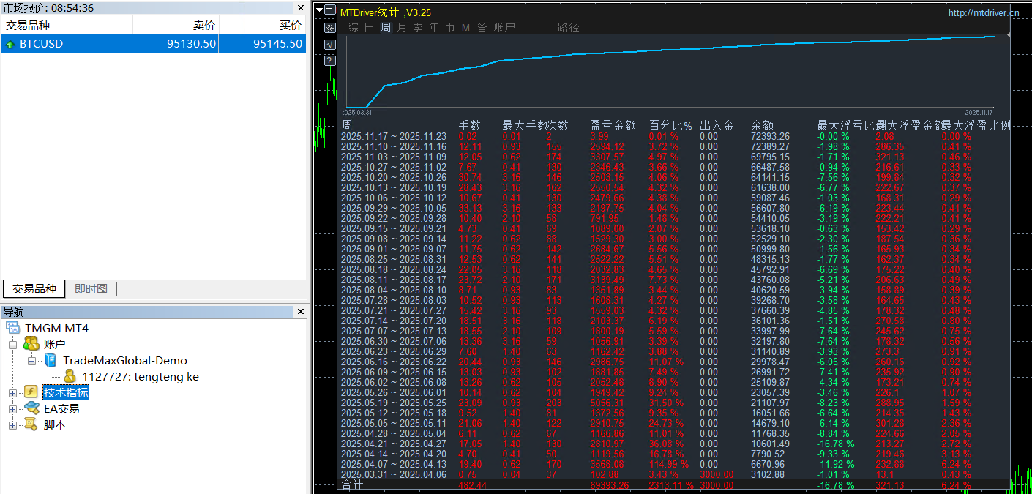Click the EA交易 hat icon
The width and height of the screenshot is (1032, 494).
point(31,408)
